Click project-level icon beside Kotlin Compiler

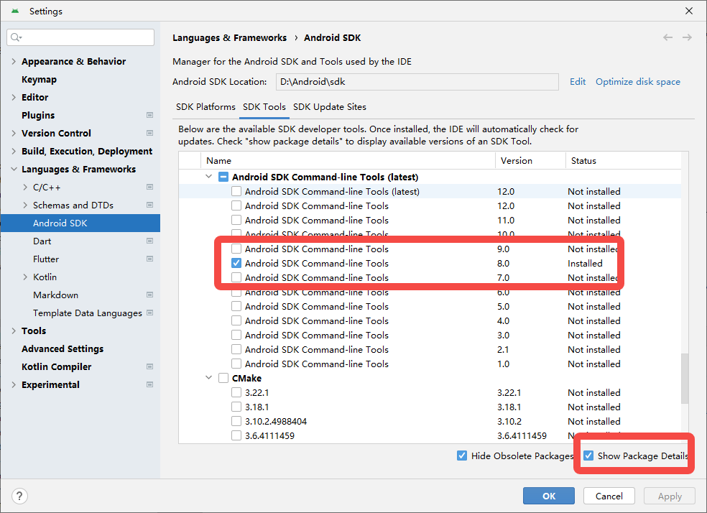(149, 367)
